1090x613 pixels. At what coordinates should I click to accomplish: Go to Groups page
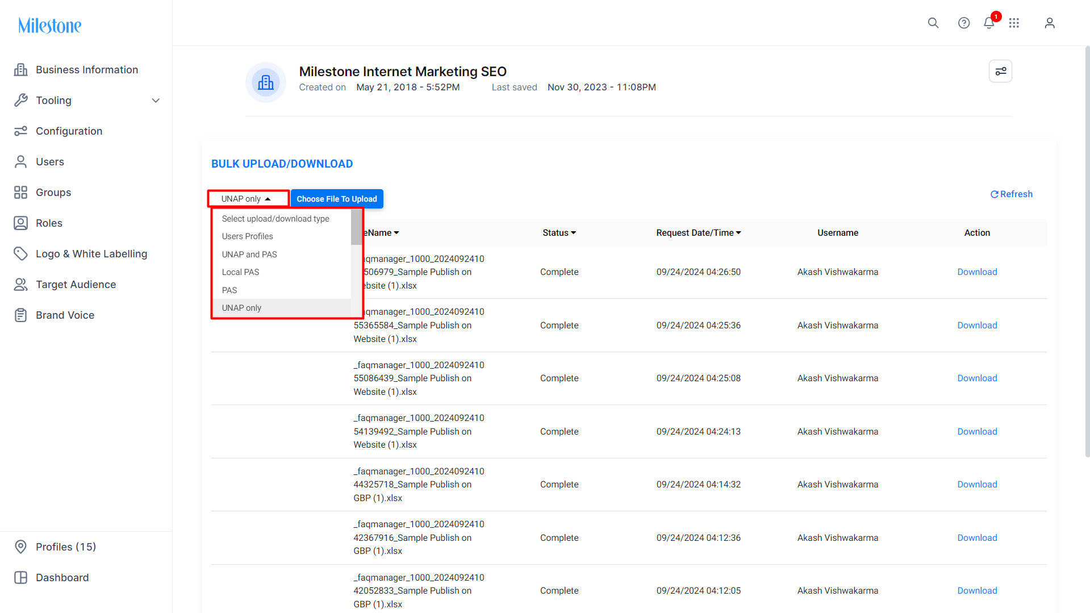(53, 192)
